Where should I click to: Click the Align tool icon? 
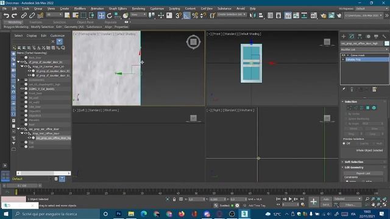pyautogui.click(x=261, y=16)
